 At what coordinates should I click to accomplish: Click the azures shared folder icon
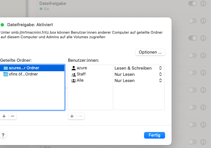click(6, 68)
